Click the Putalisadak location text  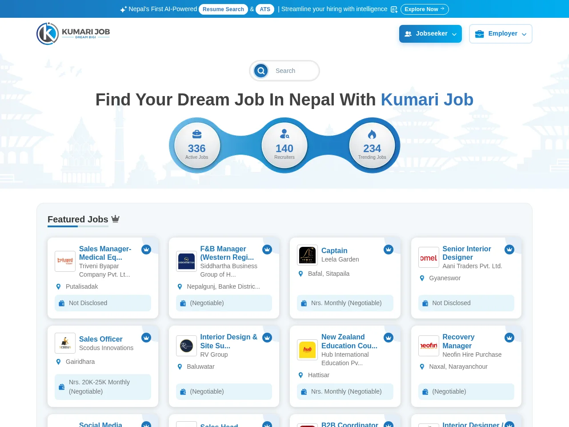82,286
